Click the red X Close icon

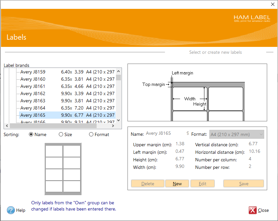click(252, 210)
